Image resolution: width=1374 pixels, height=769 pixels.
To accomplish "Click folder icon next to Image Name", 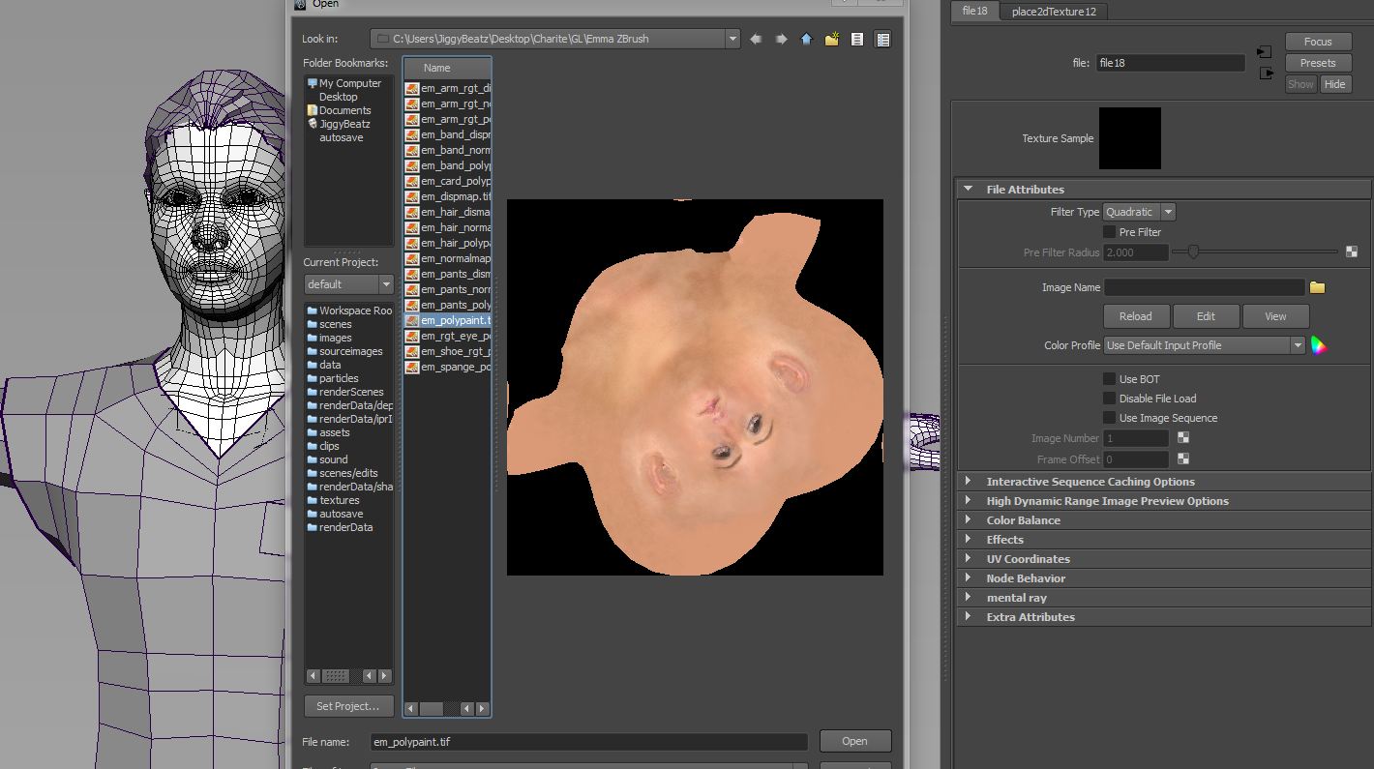I will pyautogui.click(x=1317, y=287).
